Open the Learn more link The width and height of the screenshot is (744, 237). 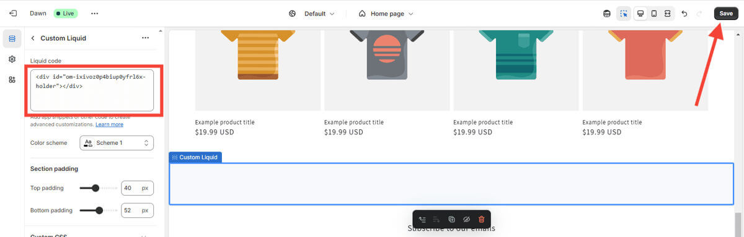coord(109,124)
